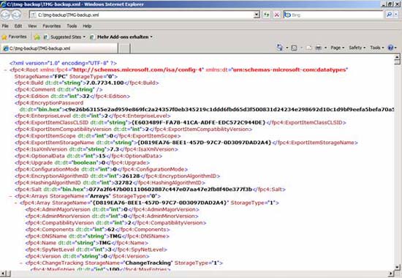Collapse the fpc4:ChangeTracking XML node

[x=21, y=263]
